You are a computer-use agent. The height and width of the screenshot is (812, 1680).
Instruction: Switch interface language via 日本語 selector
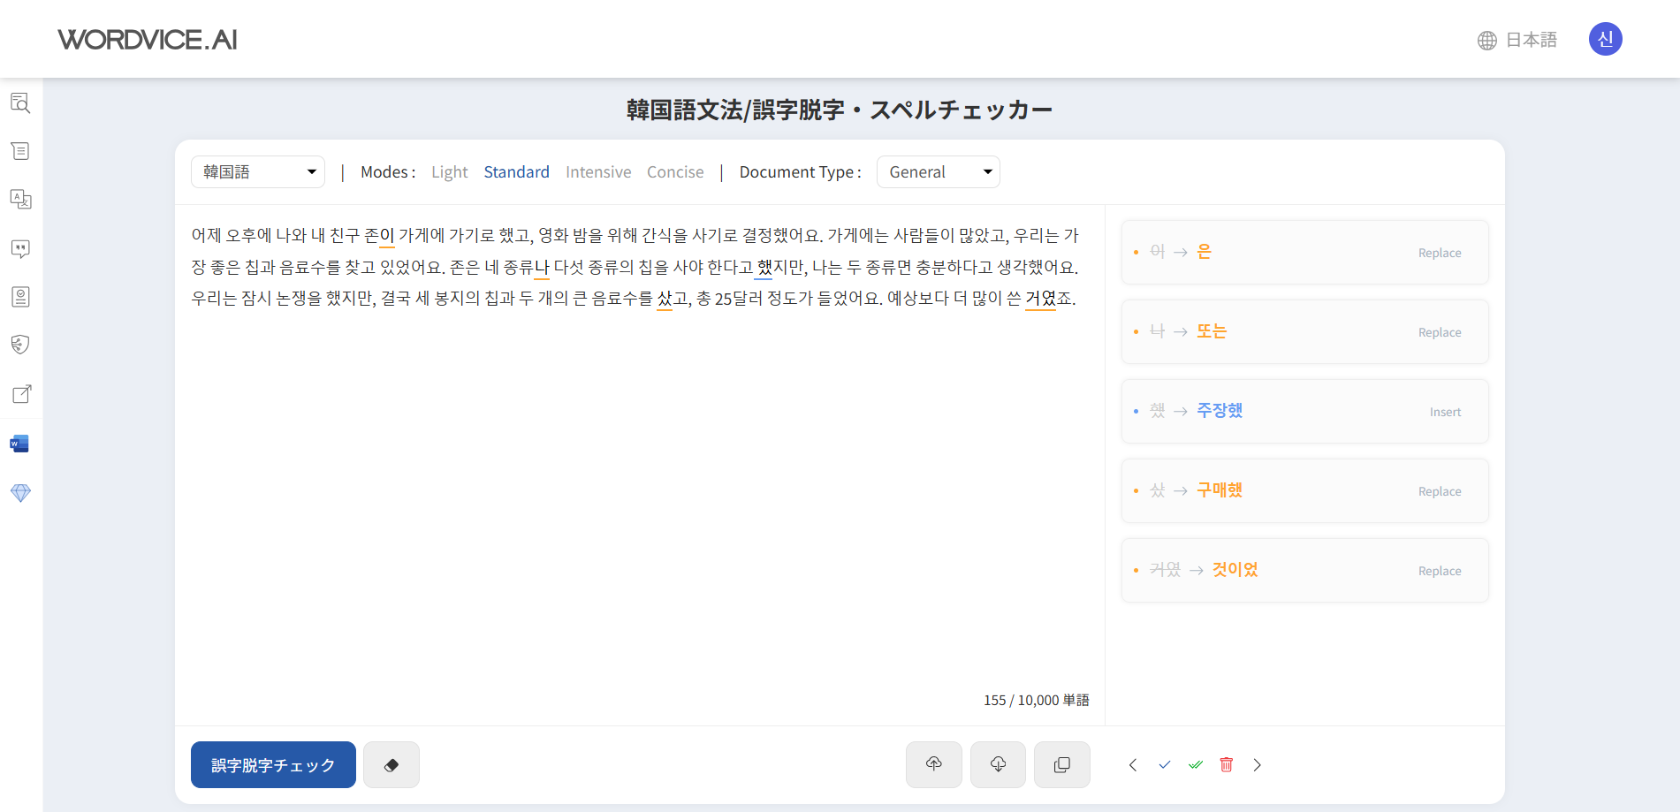point(1517,40)
